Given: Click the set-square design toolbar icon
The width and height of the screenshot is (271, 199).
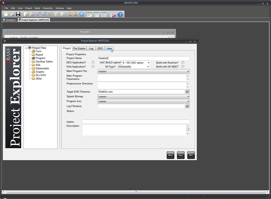Looking at the screenshot, I should (x=50, y=14).
